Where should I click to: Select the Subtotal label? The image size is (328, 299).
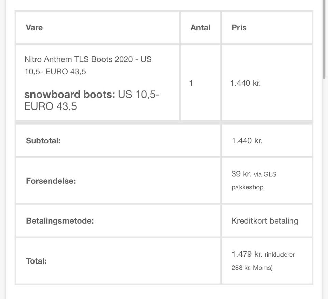point(43,141)
